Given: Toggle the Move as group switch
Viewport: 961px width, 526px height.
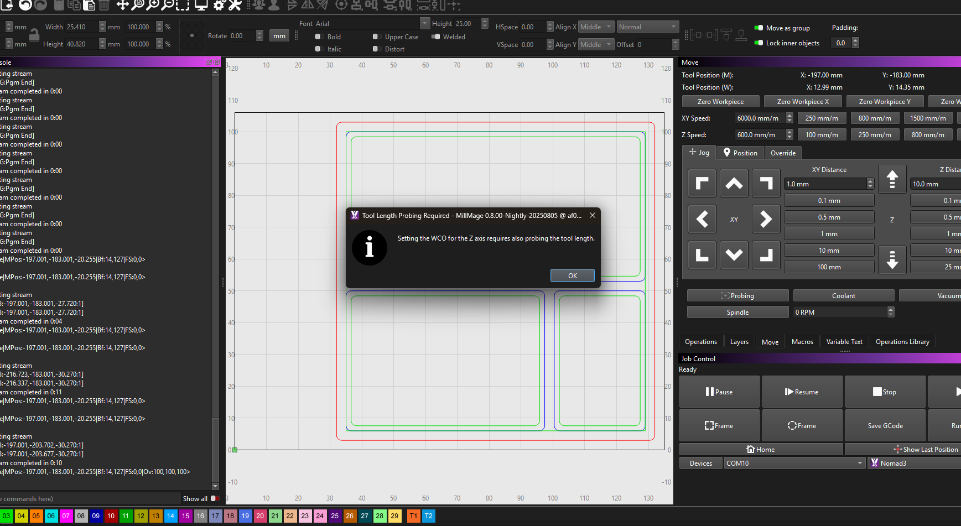Looking at the screenshot, I should (x=759, y=28).
